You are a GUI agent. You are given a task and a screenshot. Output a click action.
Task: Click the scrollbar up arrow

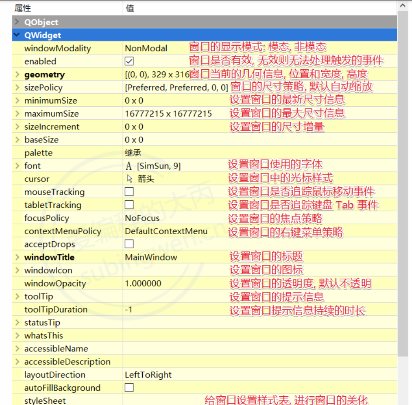tap(402, 6)
